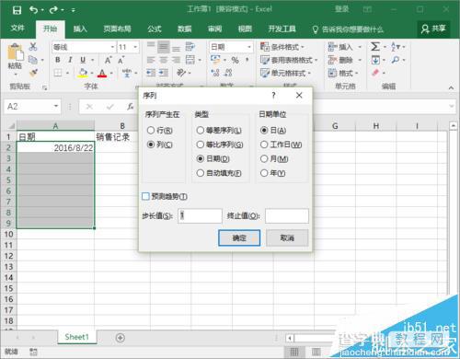Click the dialog help question mark
460x359 pixels.
pos(273,96)
